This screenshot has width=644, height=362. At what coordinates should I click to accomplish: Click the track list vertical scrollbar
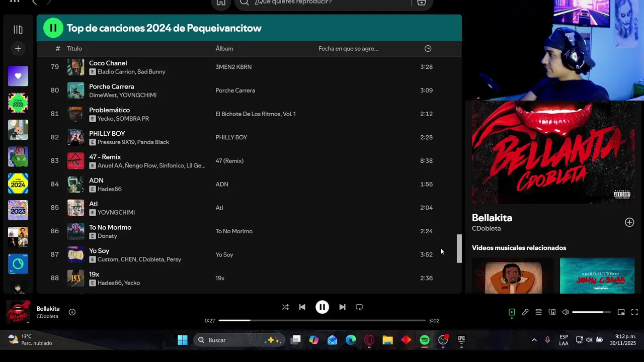tap(459, 248)
